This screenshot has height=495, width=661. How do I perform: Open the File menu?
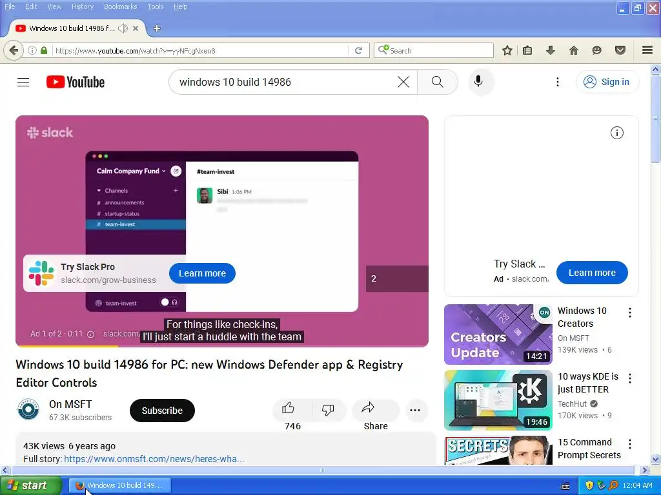[10, 6]
